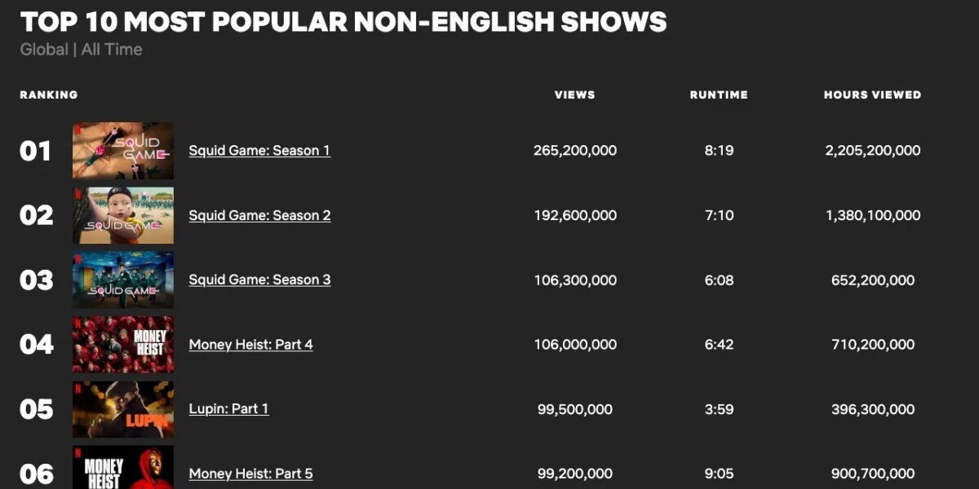Click the RANKING column header
This screenshot has height=489, width=979.
(49, 95)
